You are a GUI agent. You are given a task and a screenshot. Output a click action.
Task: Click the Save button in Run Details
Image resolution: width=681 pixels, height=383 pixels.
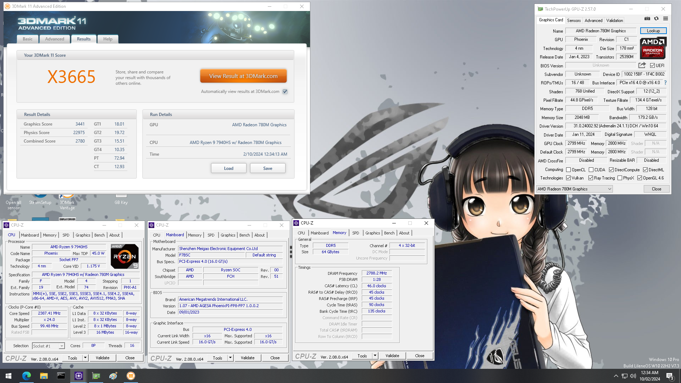click(268, 168)
